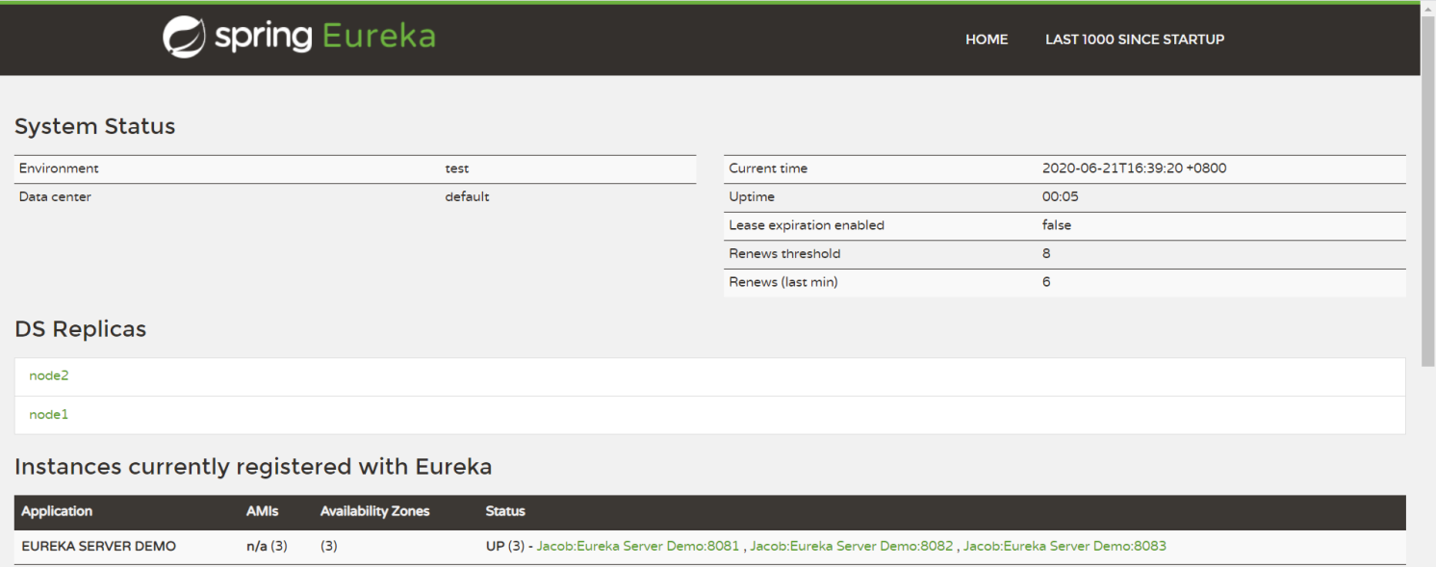The width and height of the screenshot is (1436, 567).
Task: Click the Renews threshold label
Action: (x=784, y=254)
